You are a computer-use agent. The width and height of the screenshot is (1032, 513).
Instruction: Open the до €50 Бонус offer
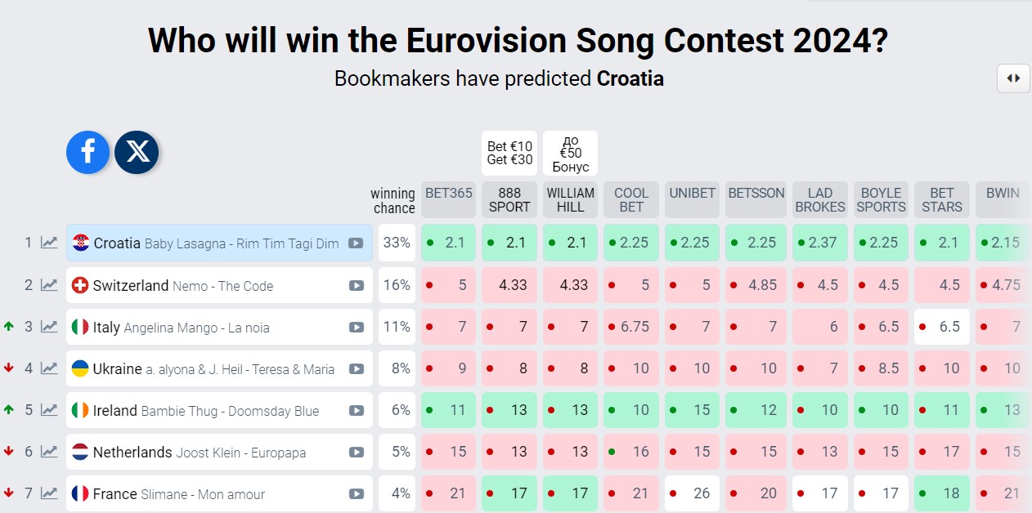tap(570, 153)
